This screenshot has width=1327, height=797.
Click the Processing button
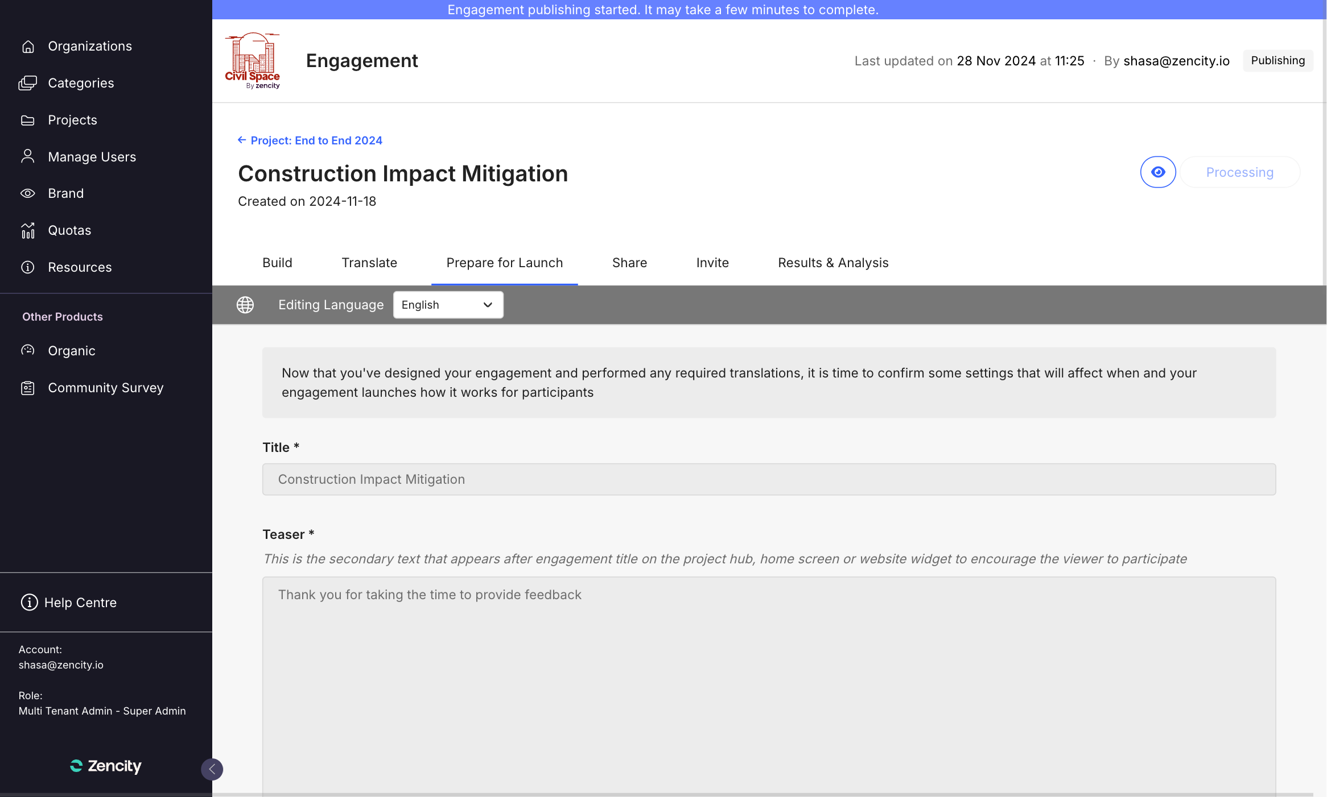click(1240, 172)
